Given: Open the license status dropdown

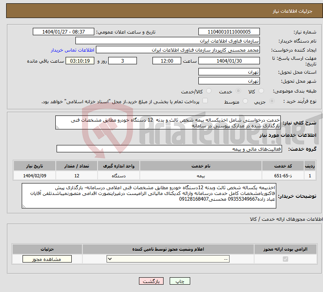Looking at the screenshot, I should click(168, 259).
